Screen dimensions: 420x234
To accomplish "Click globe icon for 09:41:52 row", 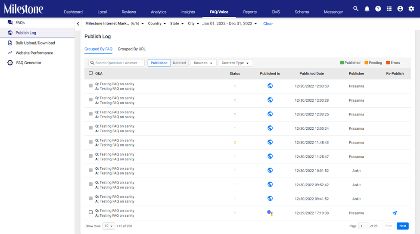I will [x=270, y=198].
